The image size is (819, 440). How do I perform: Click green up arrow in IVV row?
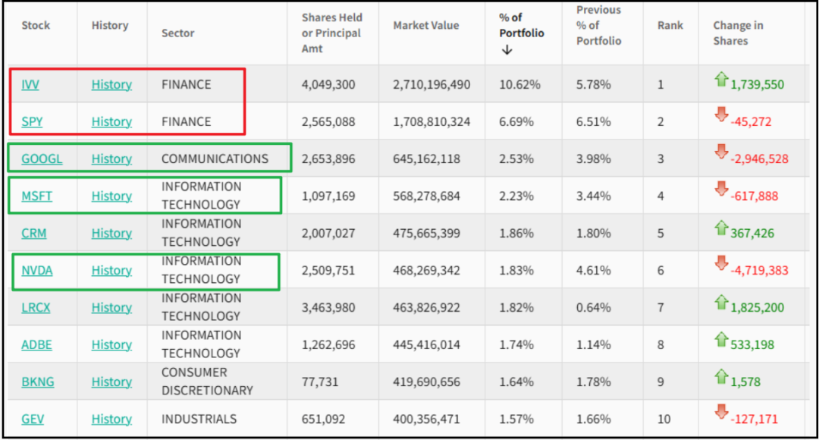pos(721,79)
